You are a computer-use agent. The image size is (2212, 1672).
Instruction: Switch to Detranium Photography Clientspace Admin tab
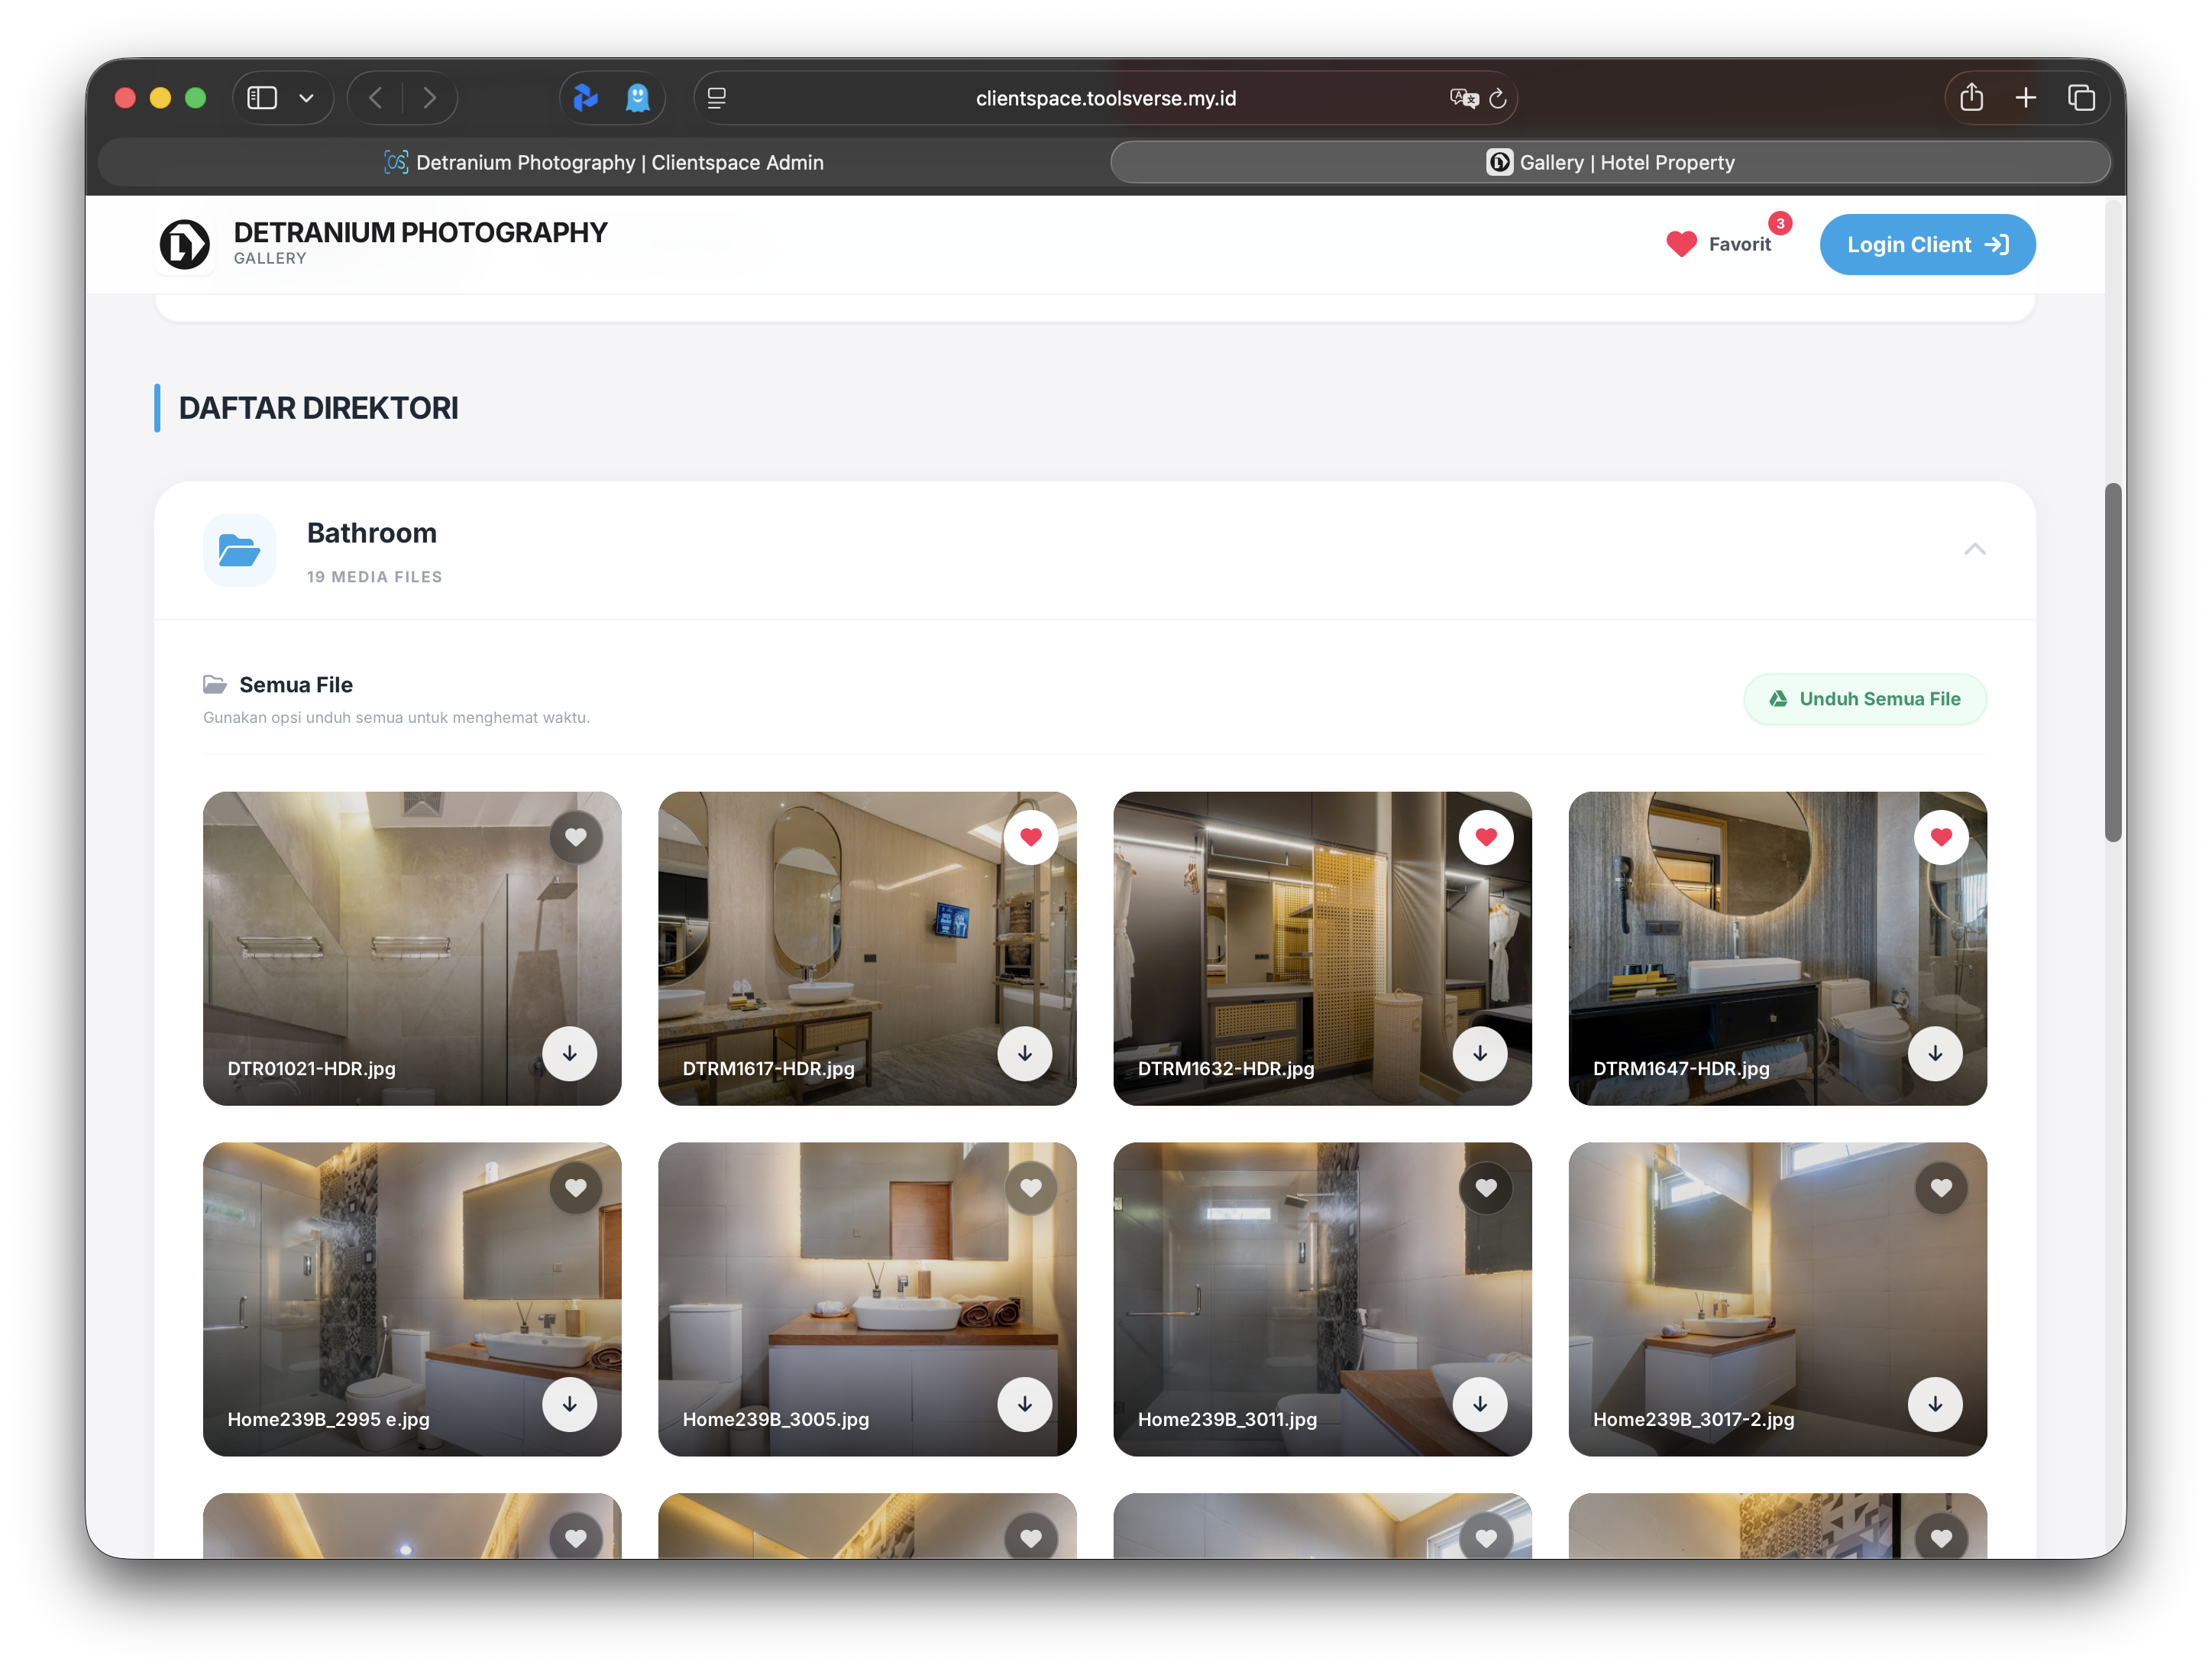[x=604, y=162]
